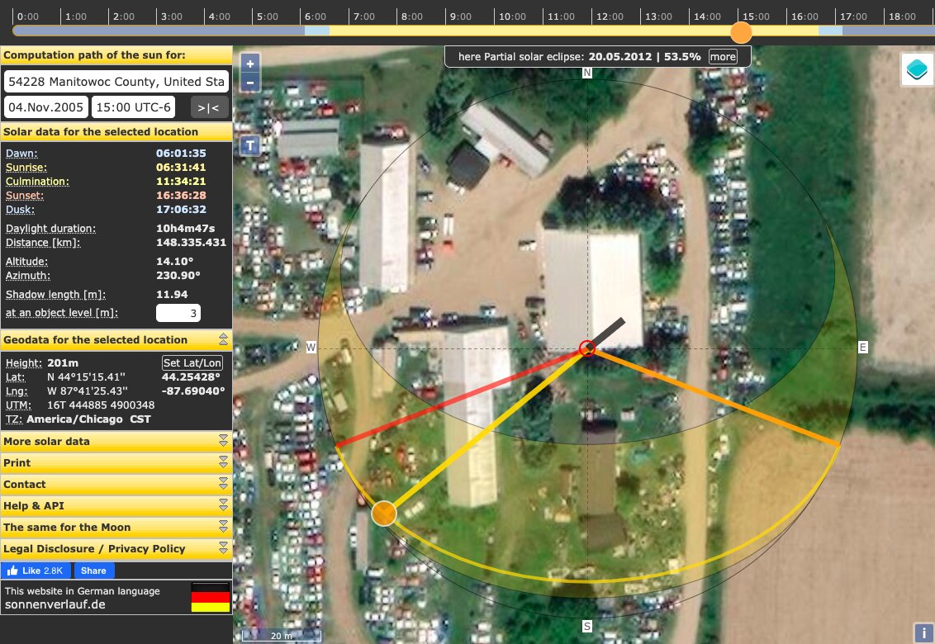Click the timeline at 6:00 dawn segment
This screenshot has height=644, width=935.
tap(316, 31)
